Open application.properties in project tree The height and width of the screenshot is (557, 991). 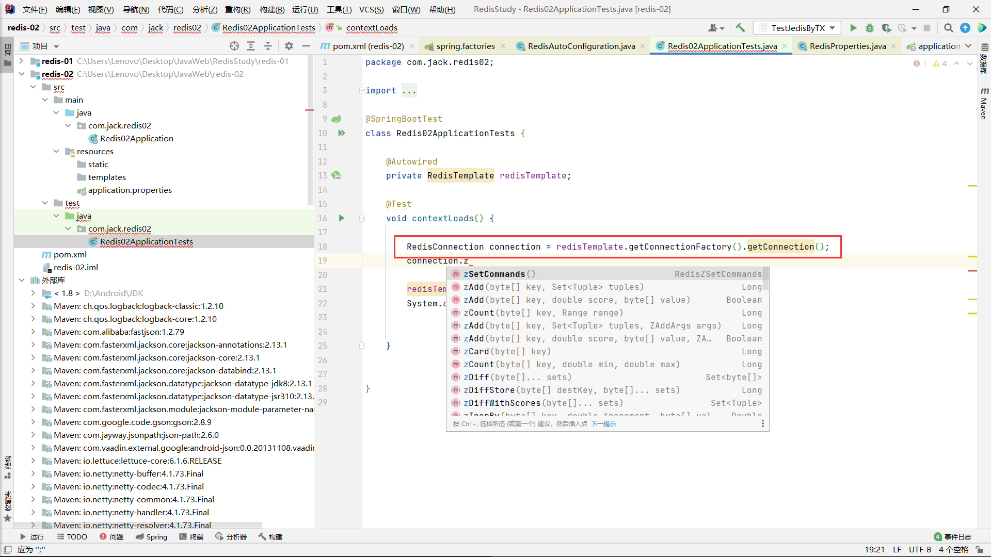pos(130,190)
